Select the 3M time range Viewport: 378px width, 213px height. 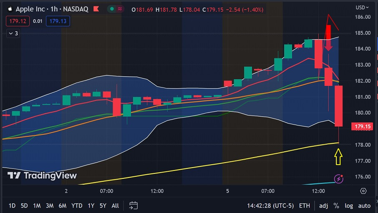point(50,205)
